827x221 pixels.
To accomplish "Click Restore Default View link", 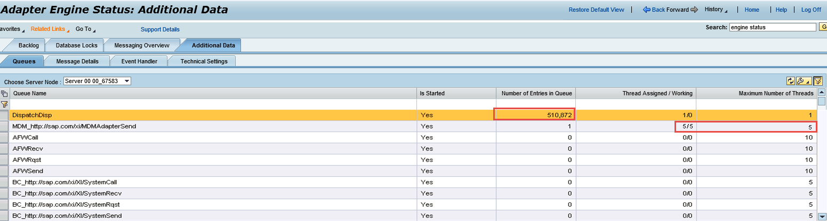I will pyautogui.click(x=596, y=10).
